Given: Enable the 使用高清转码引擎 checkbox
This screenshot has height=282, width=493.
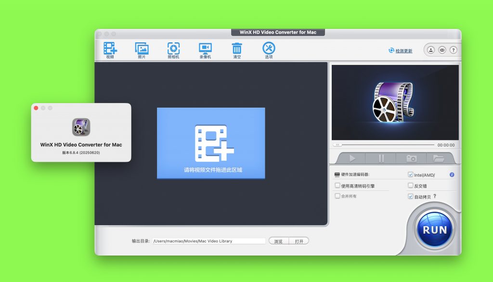Looking at the screenshot, I should (x=337, y=185).
